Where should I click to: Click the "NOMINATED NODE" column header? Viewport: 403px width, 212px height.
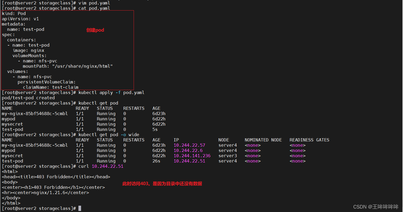click(x=263, y=140)
